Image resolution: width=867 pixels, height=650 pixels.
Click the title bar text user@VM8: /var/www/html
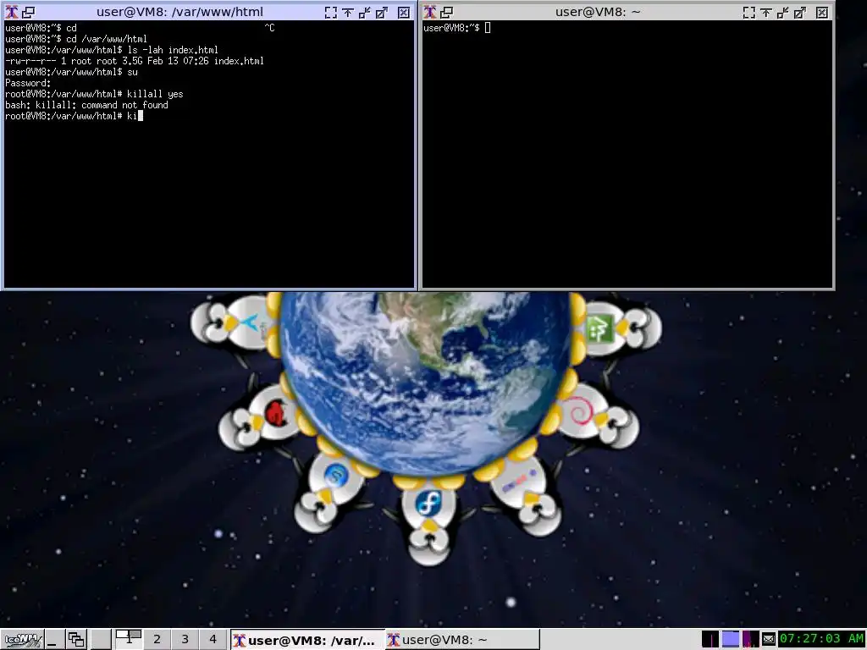click(x=179, y=12)
